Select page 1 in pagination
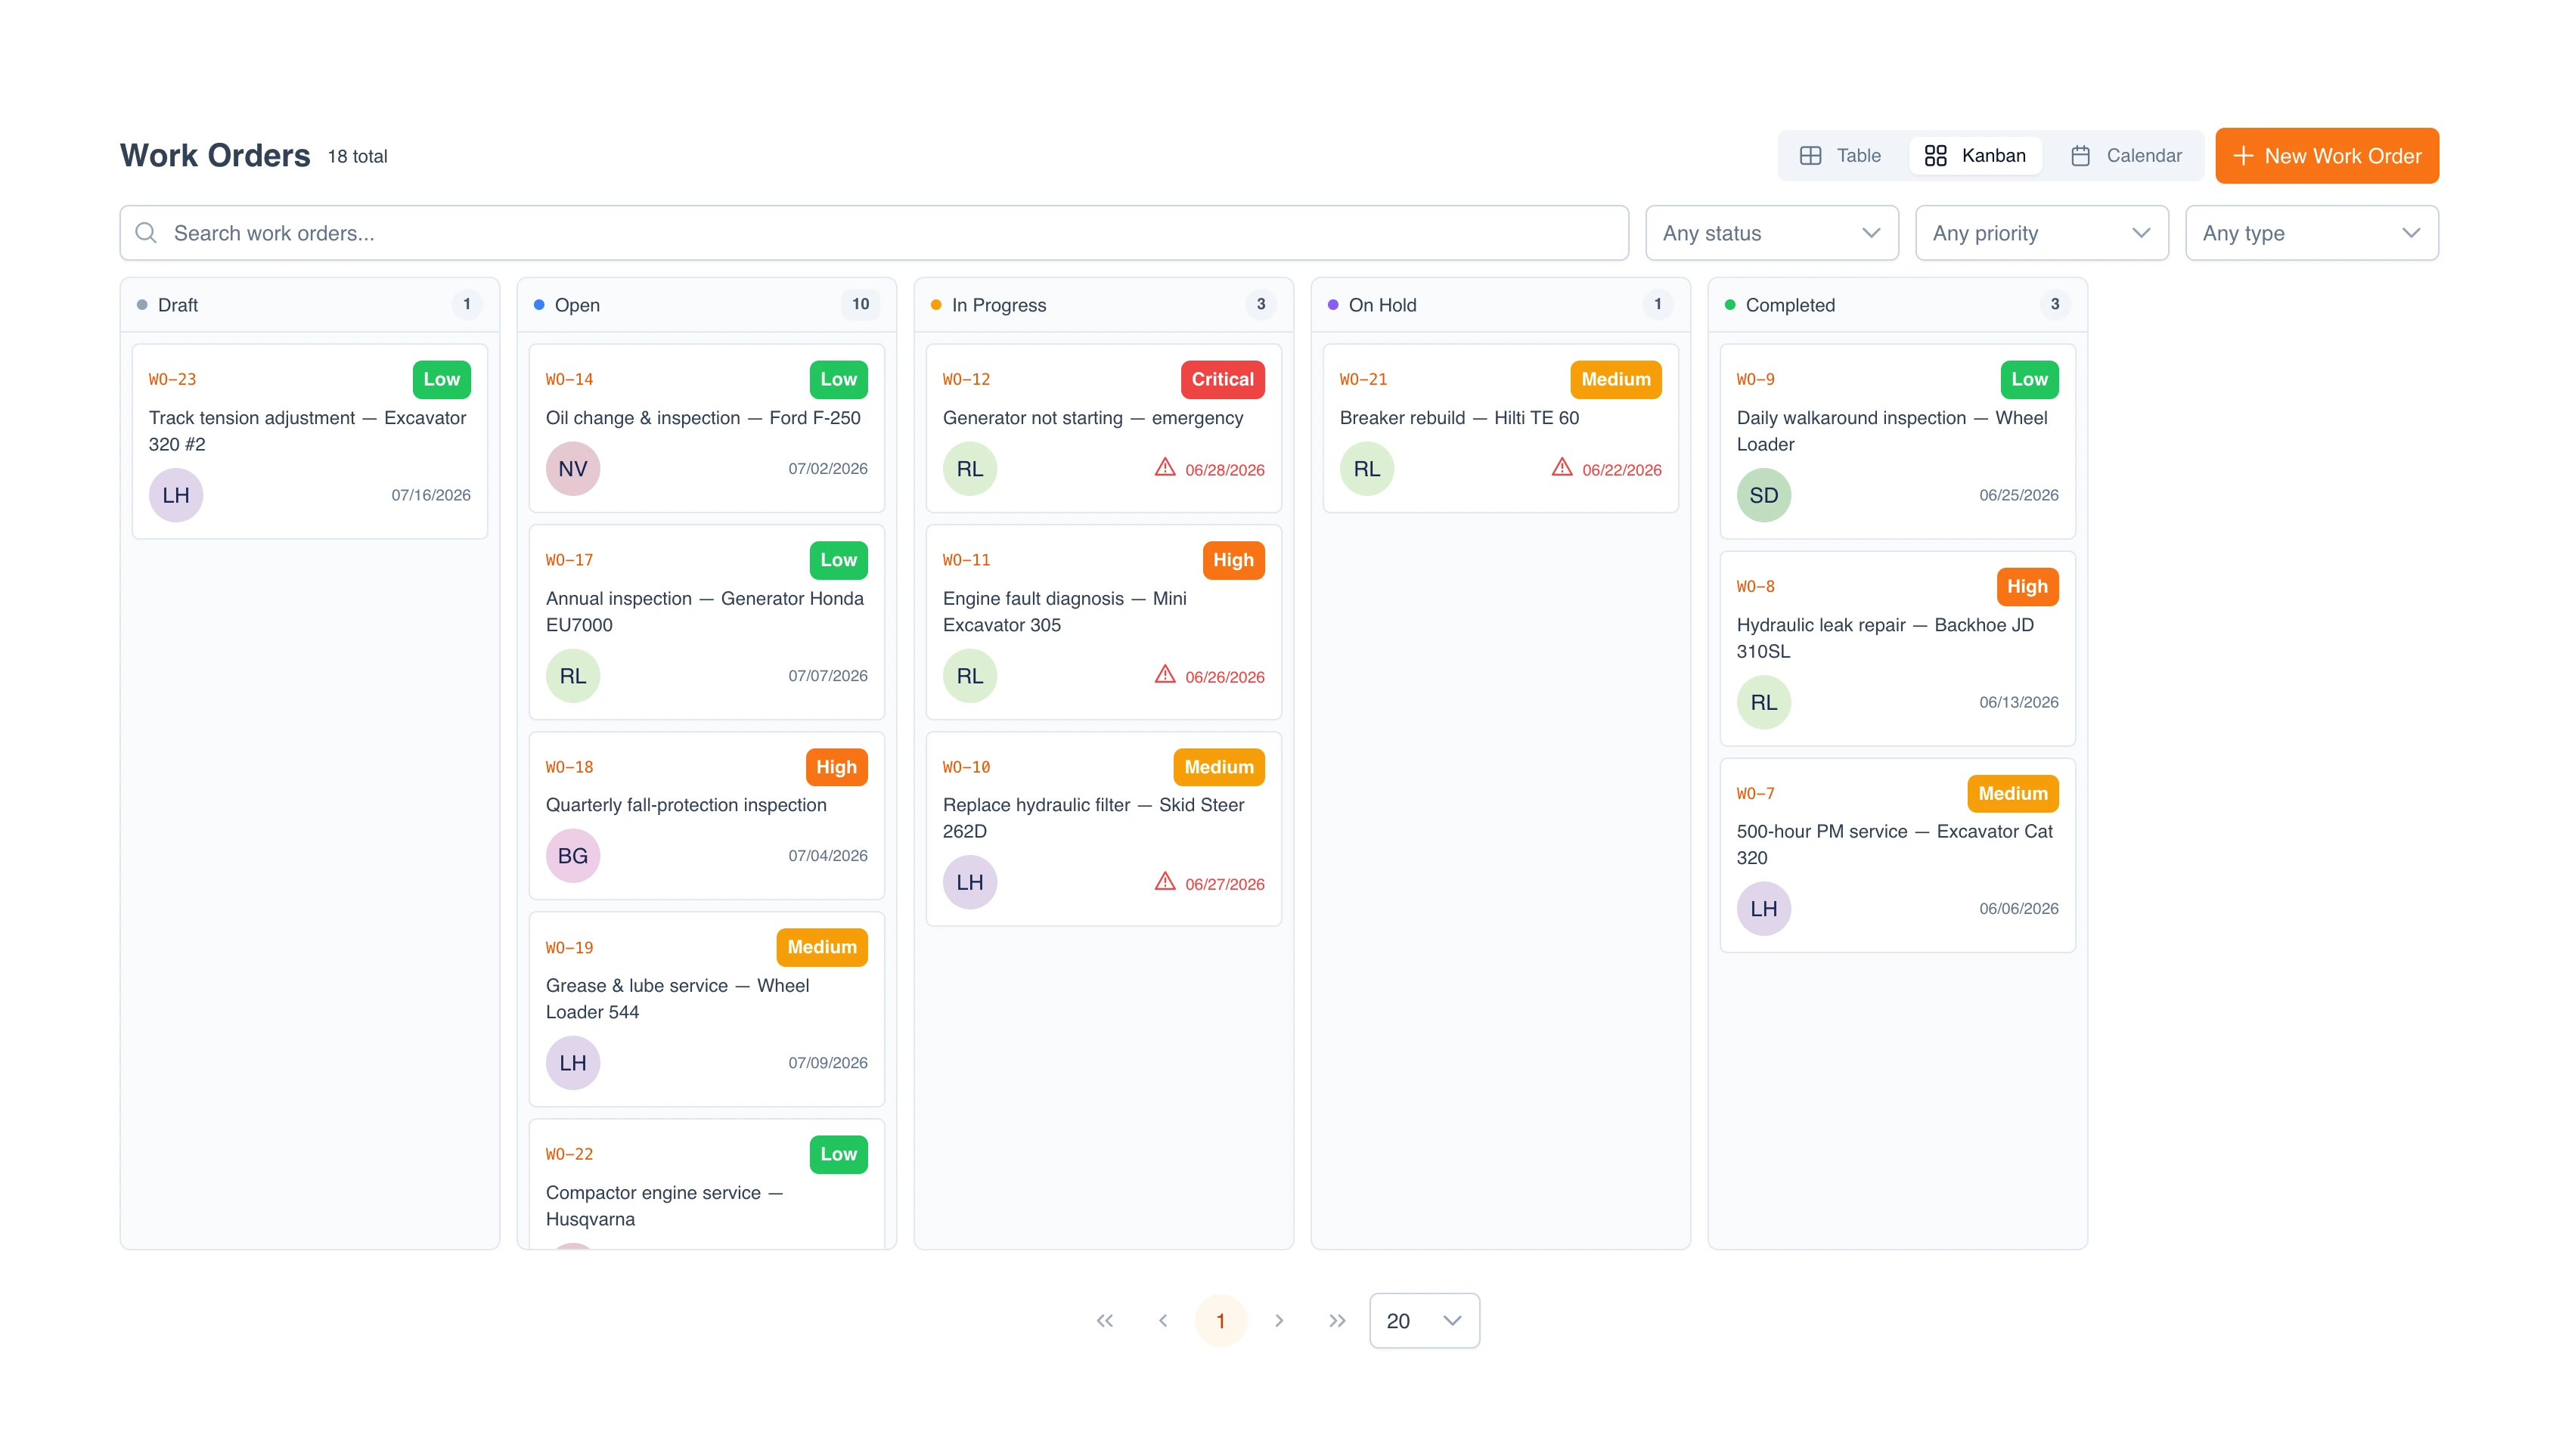2556x1456 pixels. [x=1220, y=1320]
